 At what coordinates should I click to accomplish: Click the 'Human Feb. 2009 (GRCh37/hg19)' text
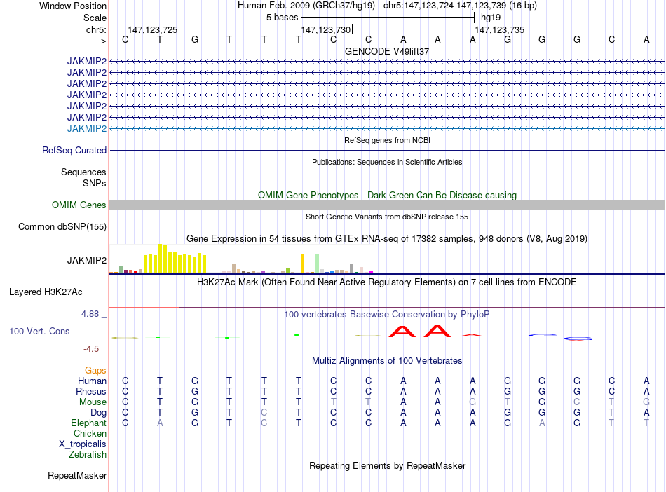(306, 6)
